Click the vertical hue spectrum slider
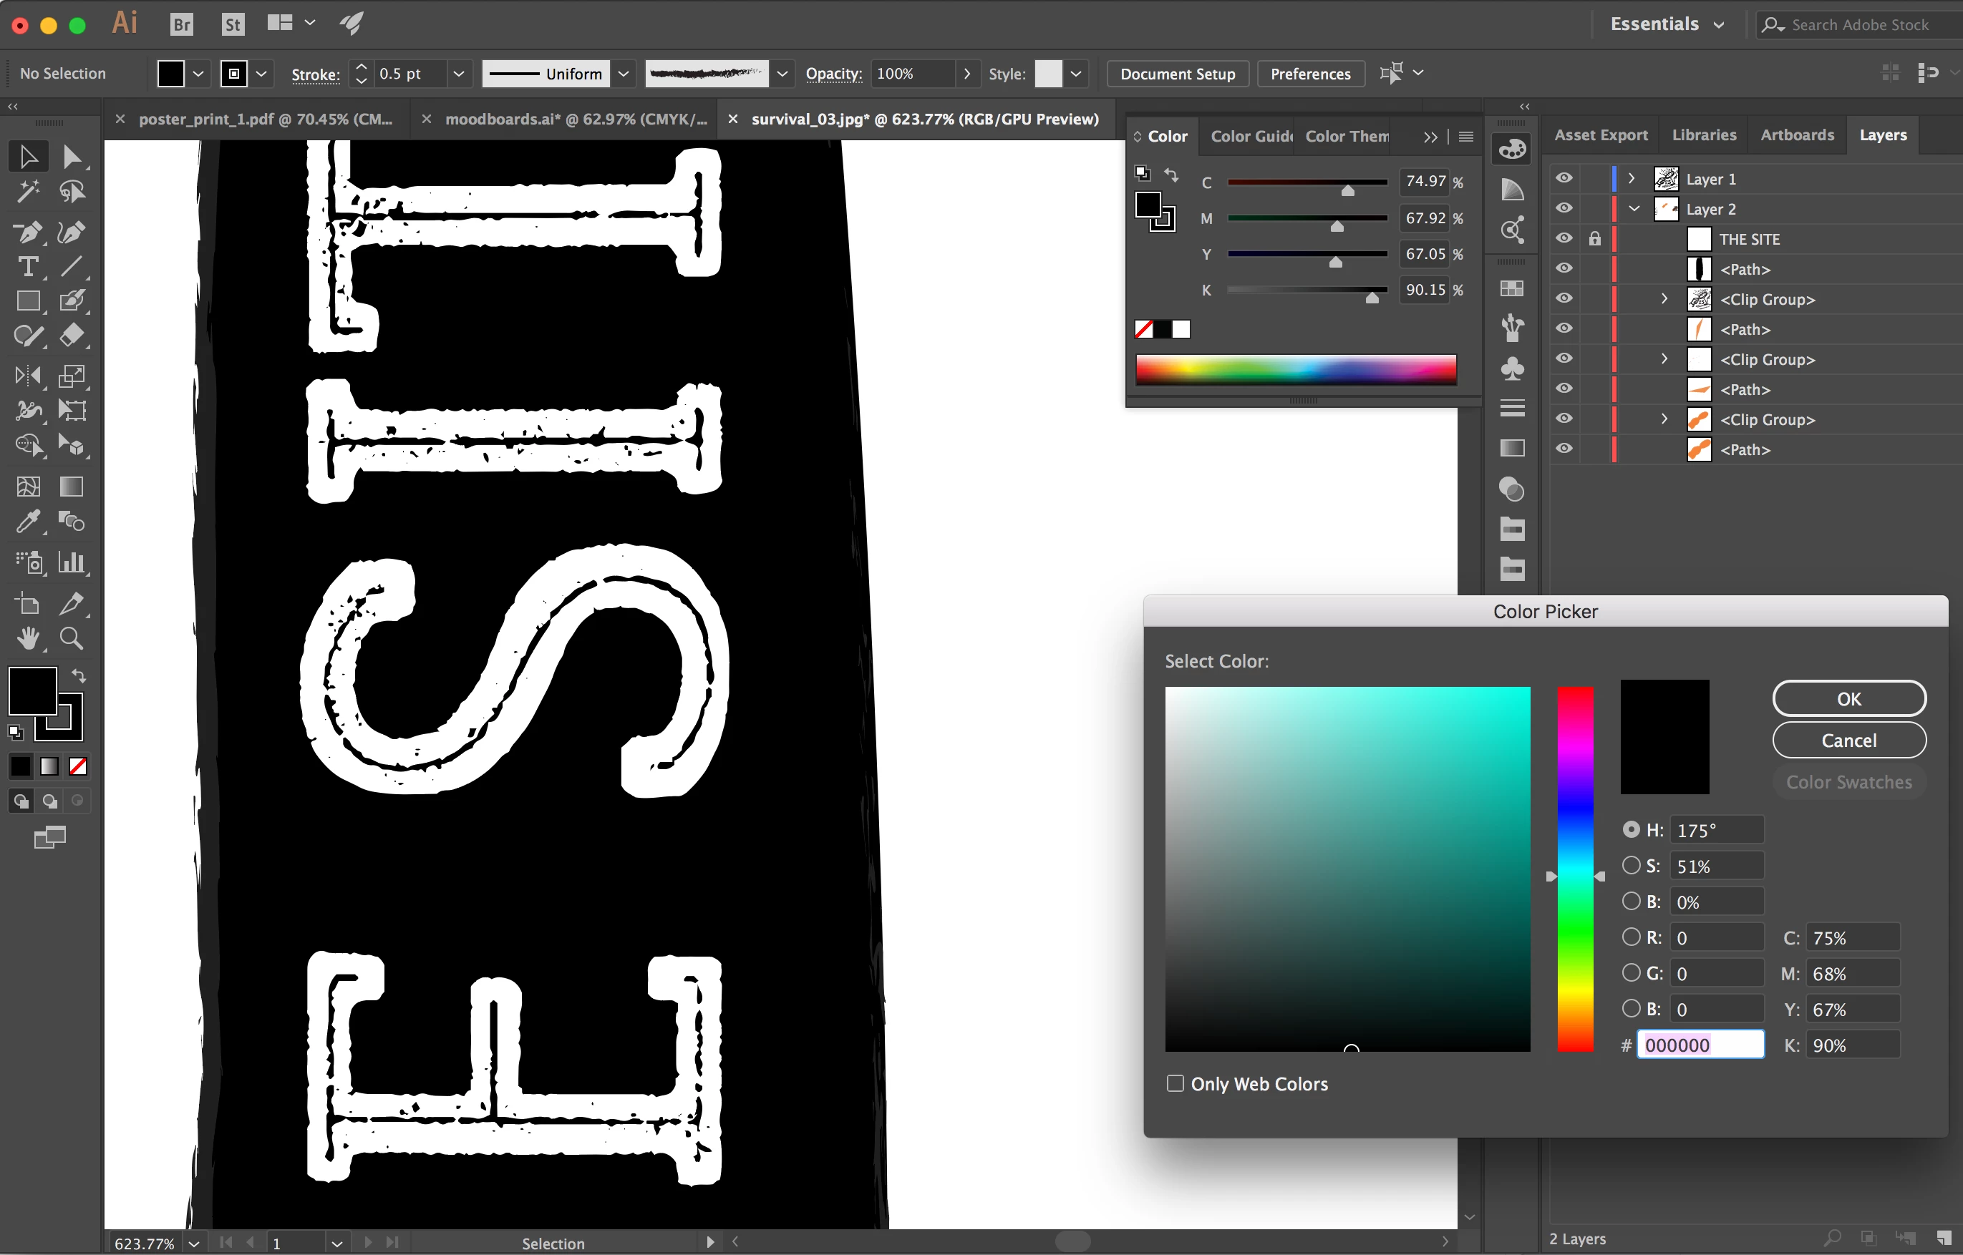The image size is (1963, 1255). (x=1575, y=869)
